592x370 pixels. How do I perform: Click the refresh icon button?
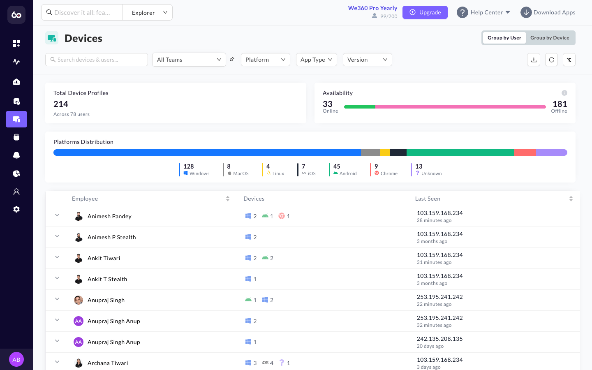point(552,60)
